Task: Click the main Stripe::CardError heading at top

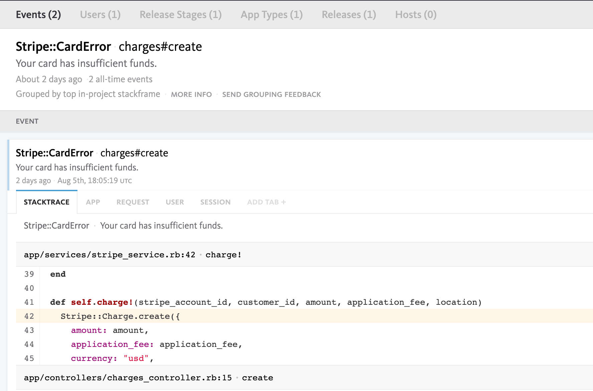Action: 63,46
